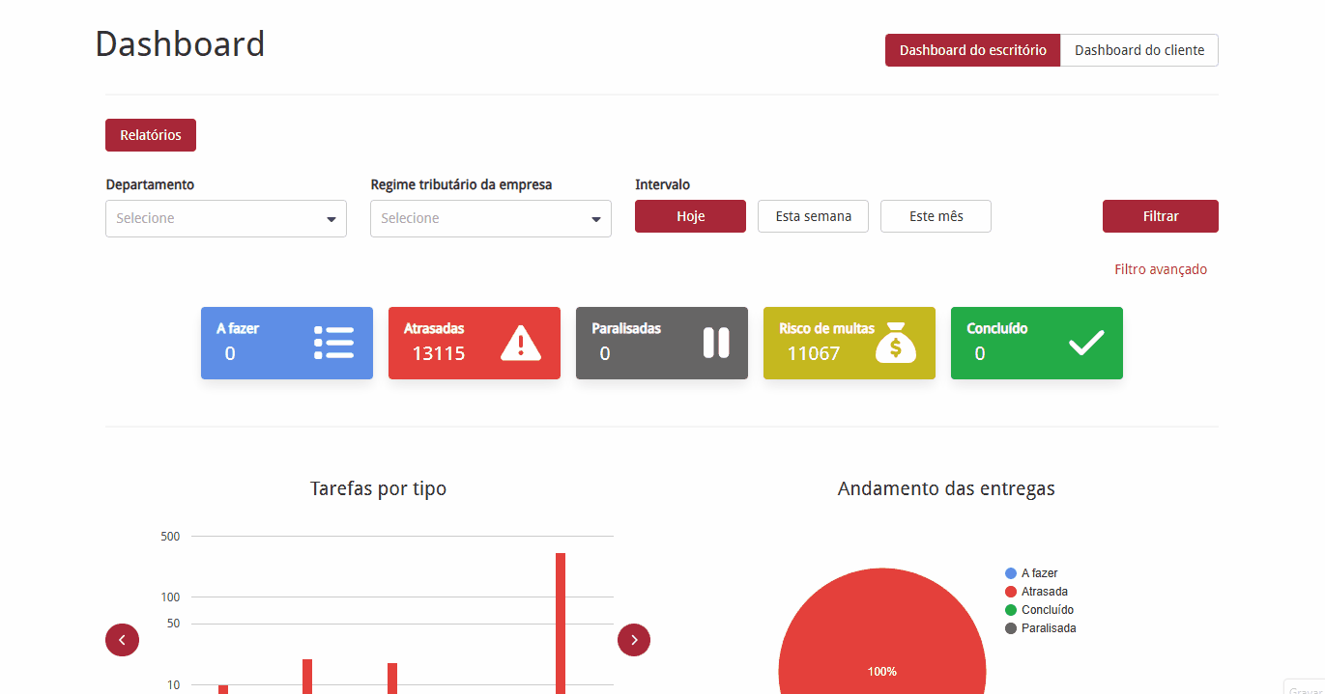Click the Dashboard page heading
This screenshot has height=694, width=1325.
tap(180, 44)
